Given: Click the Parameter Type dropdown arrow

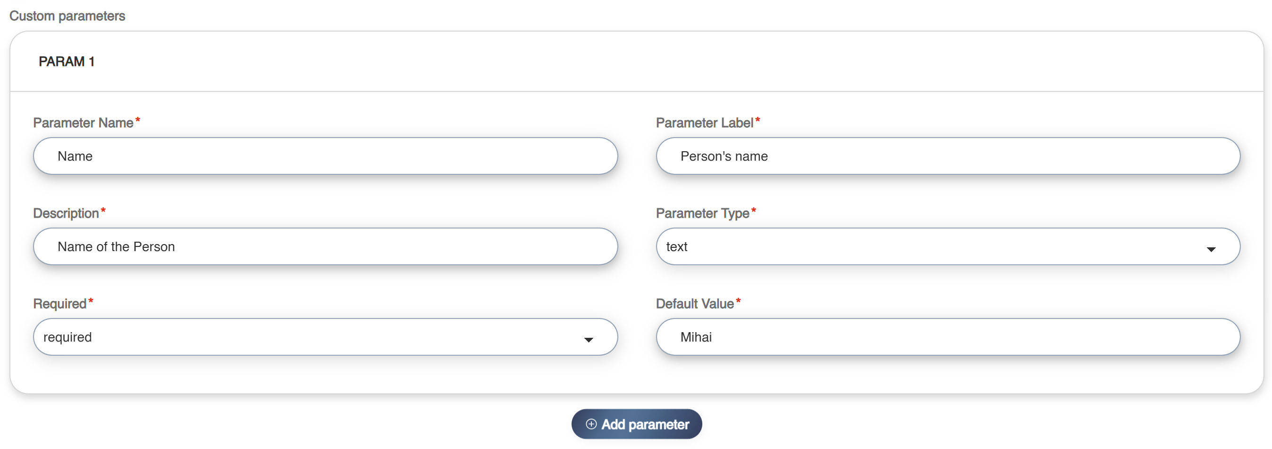Looking at the screenshot, I should [1211, 249].
